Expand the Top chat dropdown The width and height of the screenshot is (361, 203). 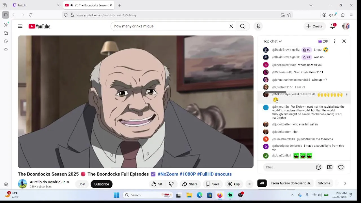click(272, 41)
